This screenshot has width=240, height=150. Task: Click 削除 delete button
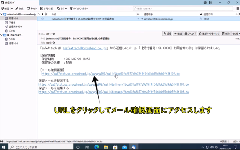click(x=226, y=34)
